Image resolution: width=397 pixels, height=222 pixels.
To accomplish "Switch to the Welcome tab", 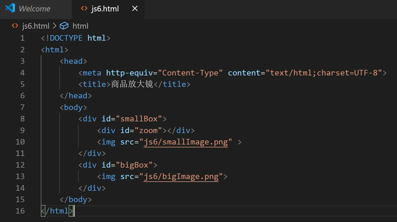I will pyautogui.click(x=36, y=9).
